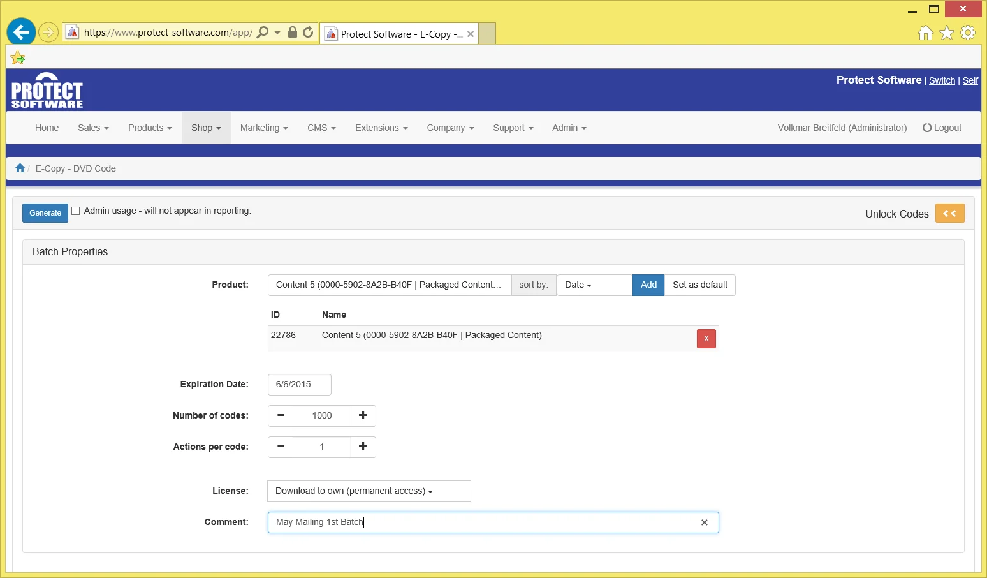Screen dimensions: 987x578
Task: Open the Shop menu
Action: click(x=206, y=128)
